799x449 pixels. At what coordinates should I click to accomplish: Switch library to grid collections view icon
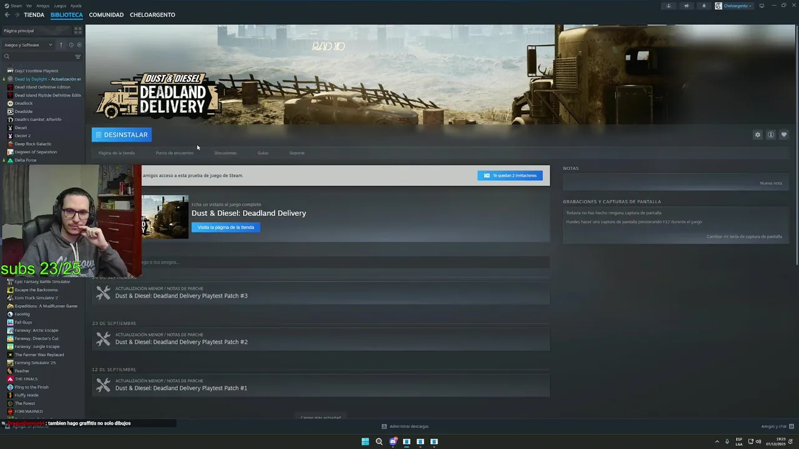(78, 31)
